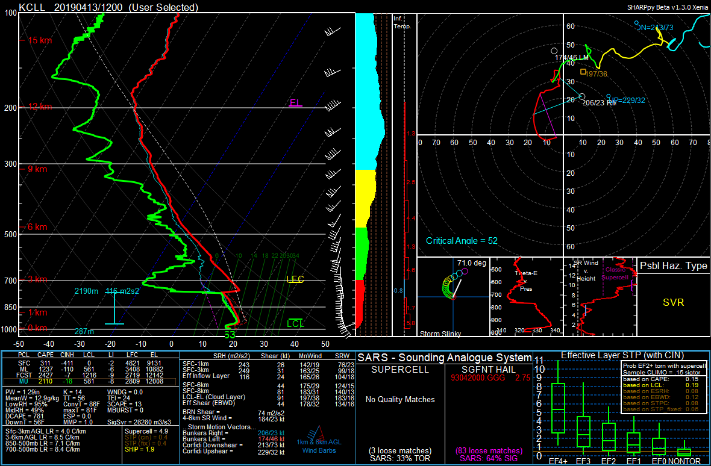Click the magenta EL marker on the Skew-T
The image size is (711, 466).
[295, 103]
